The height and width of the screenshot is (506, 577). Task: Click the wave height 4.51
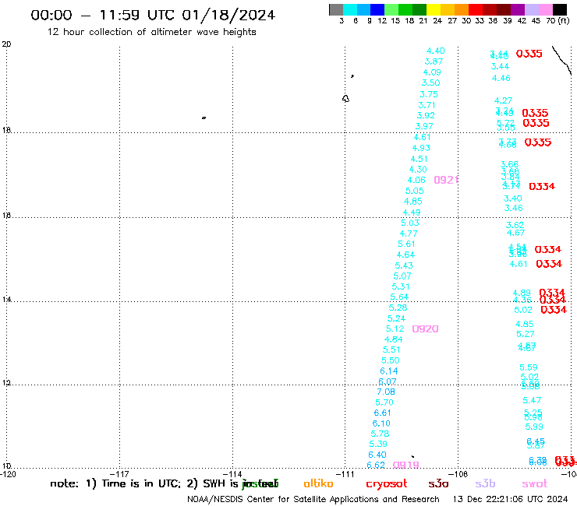click(x=419, y=159)
